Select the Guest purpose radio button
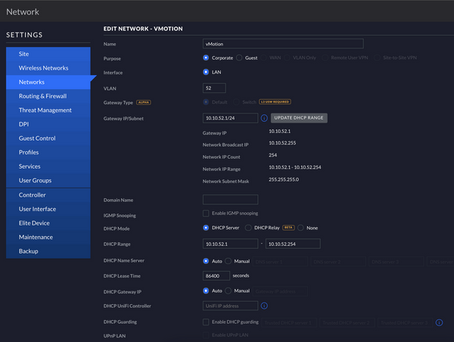This screenshot has height=342, width=454. pos(240,58)
